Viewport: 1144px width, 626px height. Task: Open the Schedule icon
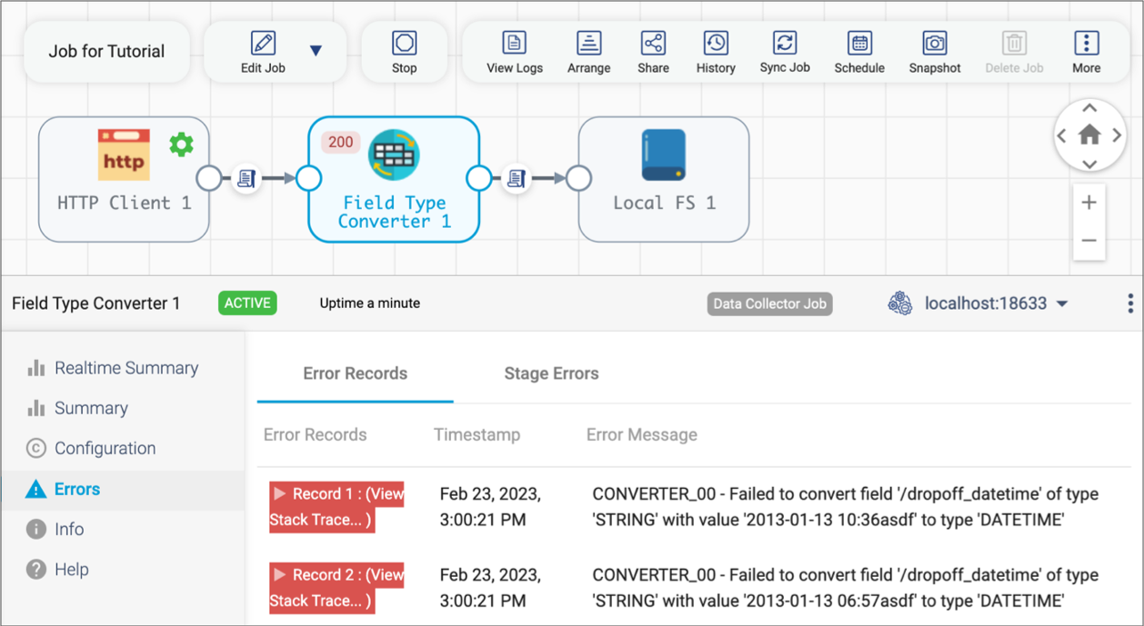(x=858, y=43)
